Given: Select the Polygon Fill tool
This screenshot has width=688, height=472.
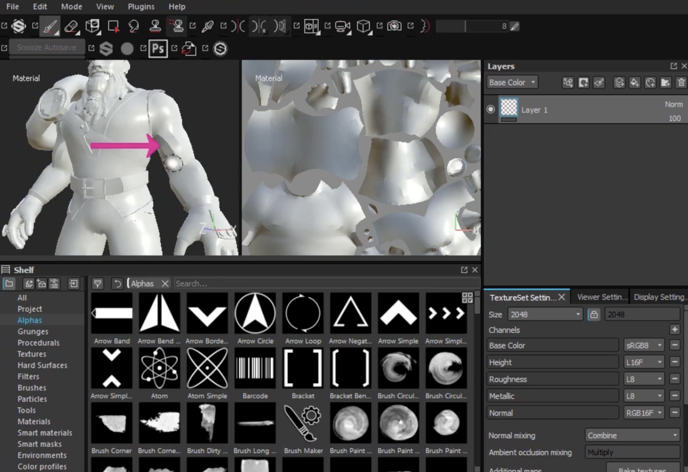Looking at the screenshot, I should (x=114, y=26).
